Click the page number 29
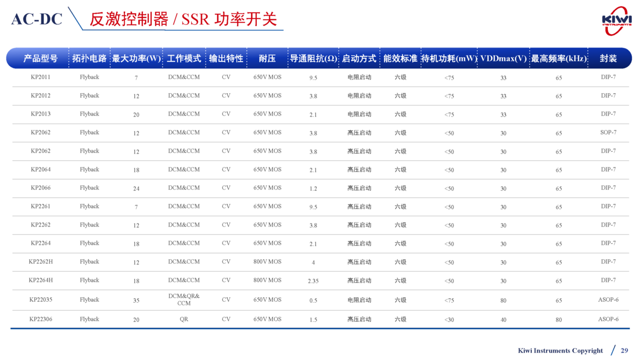The height and width of the screenshot is (361, 637). [x=624, y=350]
